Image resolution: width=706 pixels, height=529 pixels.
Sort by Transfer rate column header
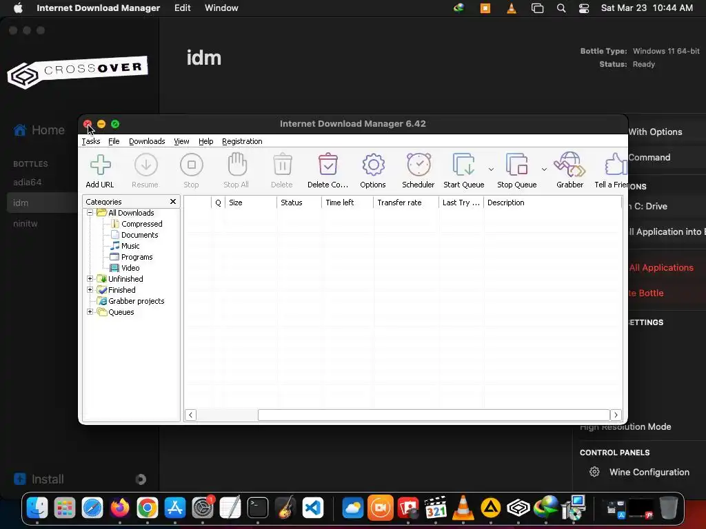point(405,203)
